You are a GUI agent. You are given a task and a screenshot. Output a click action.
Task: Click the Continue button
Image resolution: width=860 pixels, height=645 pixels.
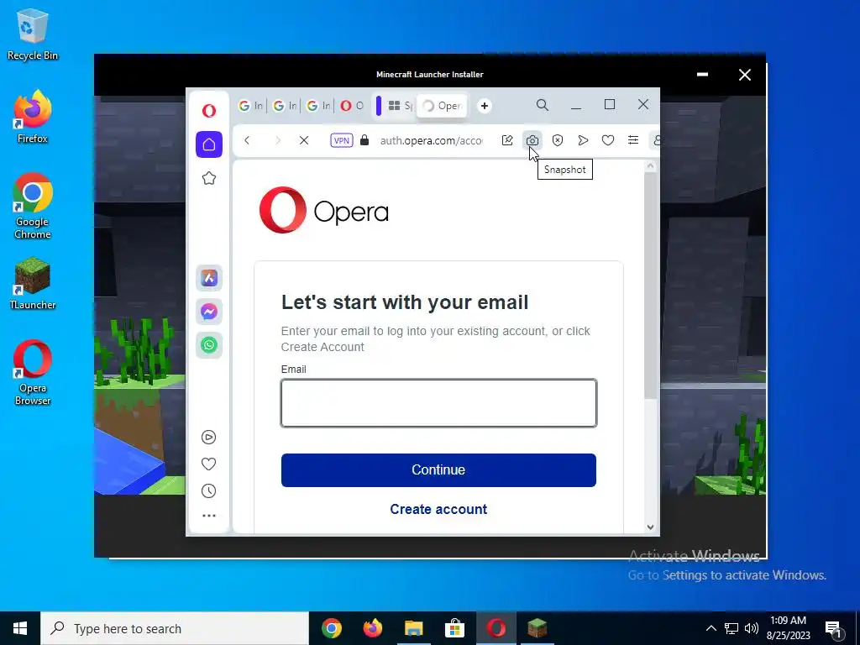(x=438, y=470)
